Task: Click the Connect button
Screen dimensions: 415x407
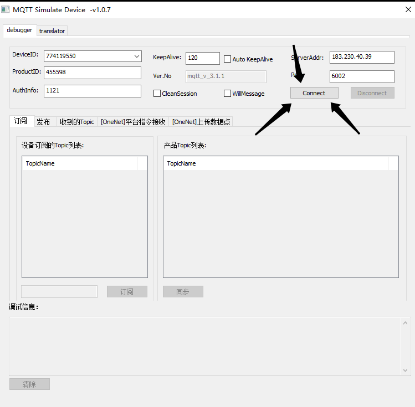Action: point(314,93)
